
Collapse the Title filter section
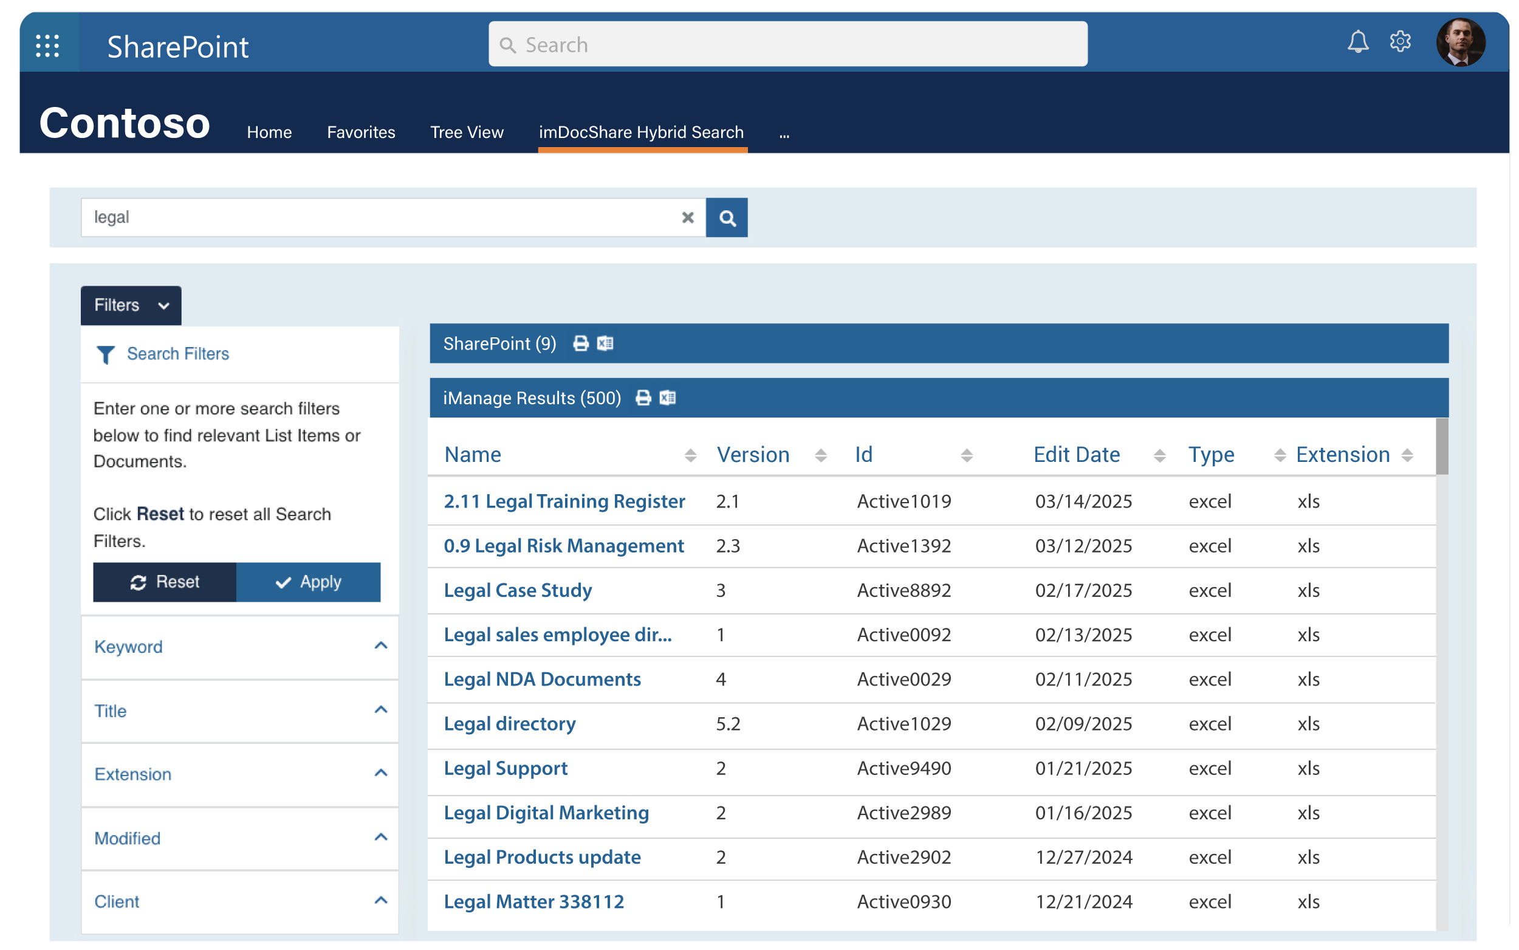tap(380, 710)
